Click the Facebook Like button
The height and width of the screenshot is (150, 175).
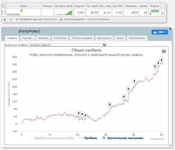coord(159,32)
